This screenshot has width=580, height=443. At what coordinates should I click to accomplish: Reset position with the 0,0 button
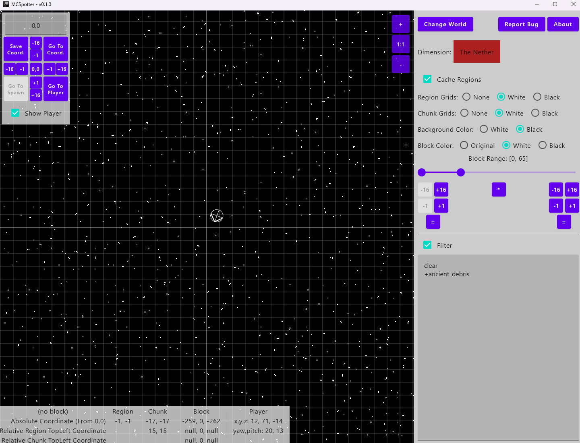click(36, 69)
